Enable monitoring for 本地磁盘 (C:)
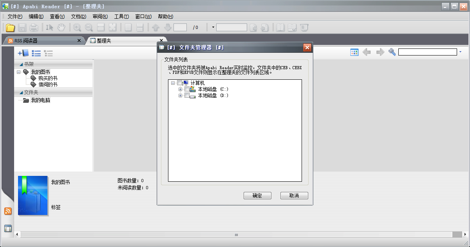 (188, 89)
